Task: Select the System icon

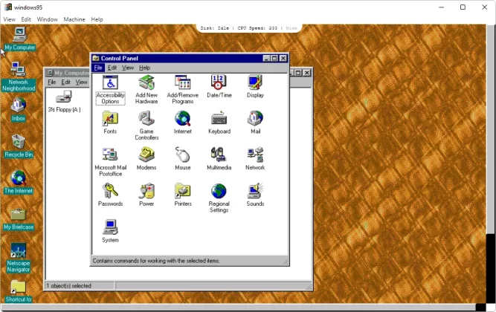Action: (110, 227)
